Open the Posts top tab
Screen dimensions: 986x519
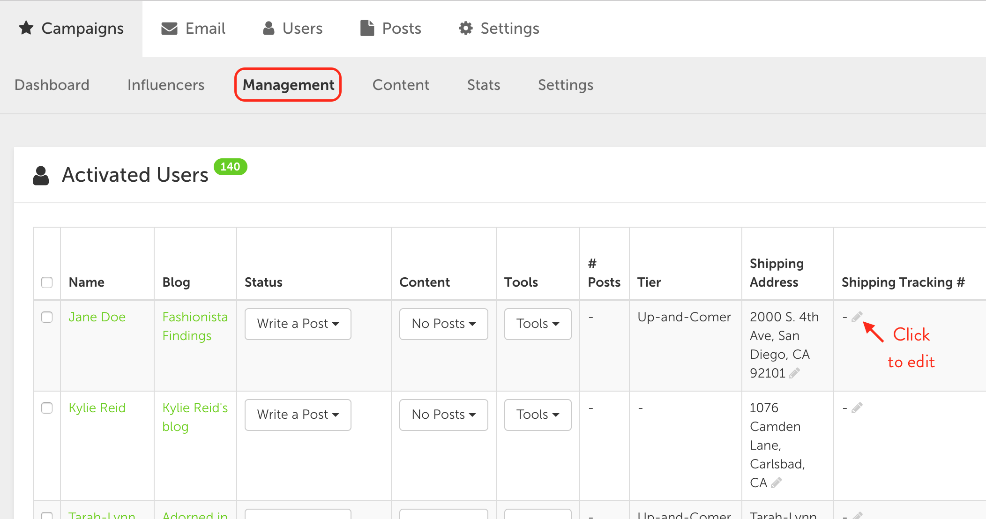(x=391, y=29)
